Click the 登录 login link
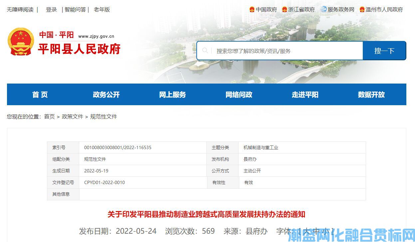 click(52, 10)
